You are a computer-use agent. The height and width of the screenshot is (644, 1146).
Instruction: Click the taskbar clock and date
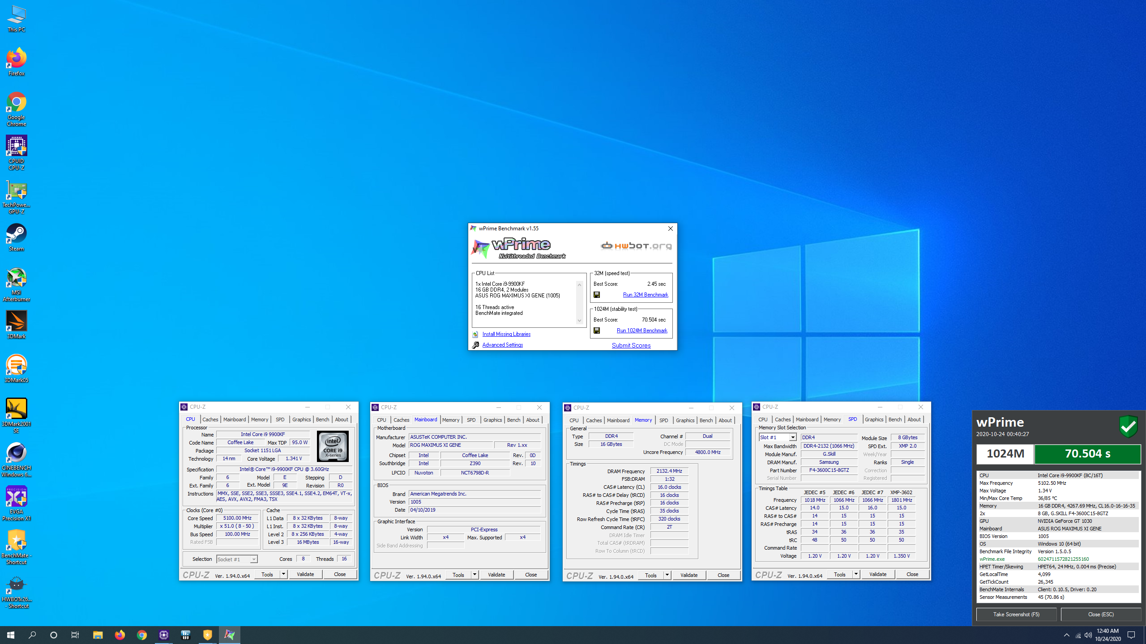pyautogui.click(x=1108, y=635)
